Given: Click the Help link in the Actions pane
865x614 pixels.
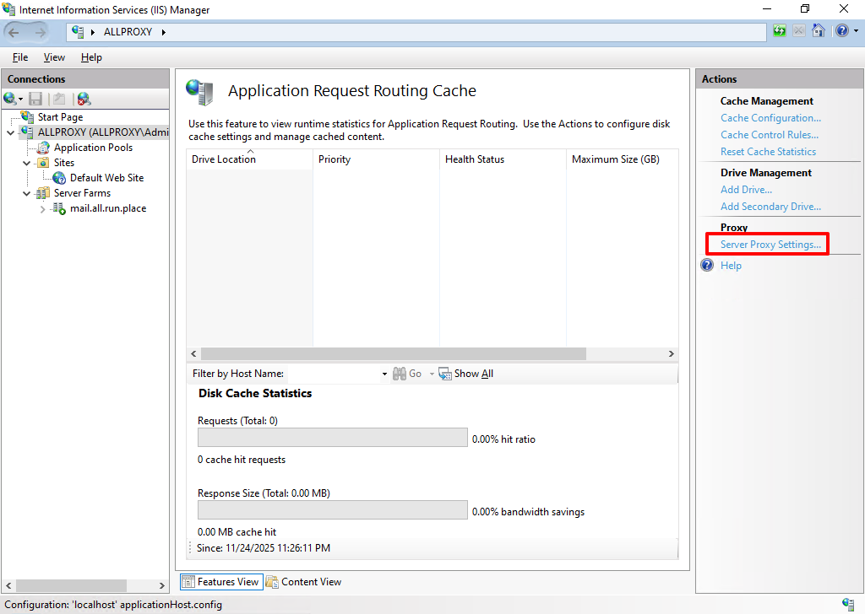Looking at the screenshot, I should pos(731,266).
